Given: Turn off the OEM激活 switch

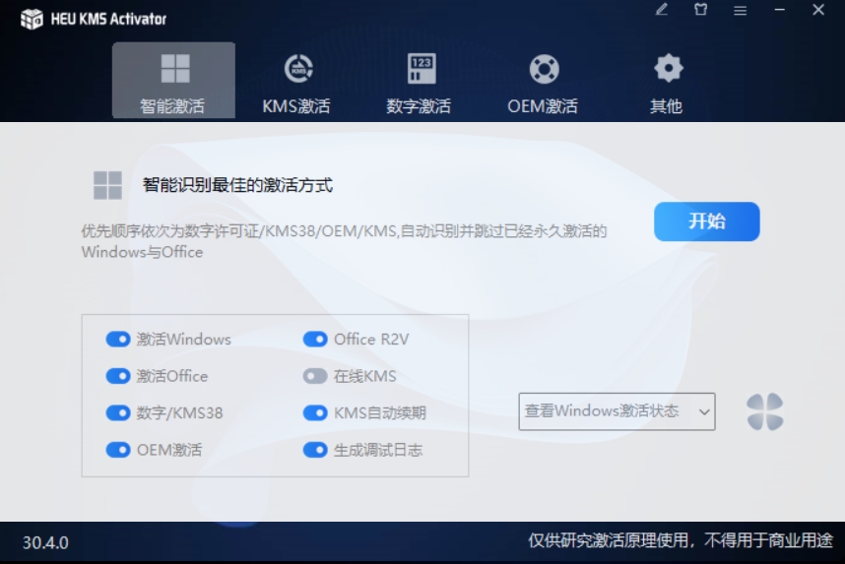Looking at the screenshot, I should (x=118, y=450).
